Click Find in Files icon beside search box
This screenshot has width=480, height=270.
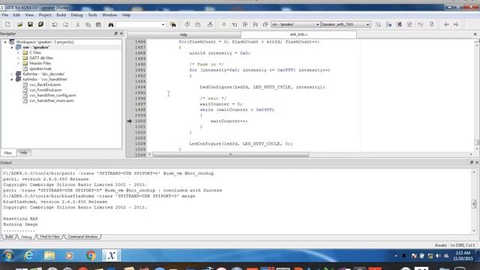(x=173, y=25)
